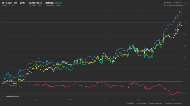Toggle the Net Won EV legend entry
The image size is (190, 106).
tap(141, 103)
